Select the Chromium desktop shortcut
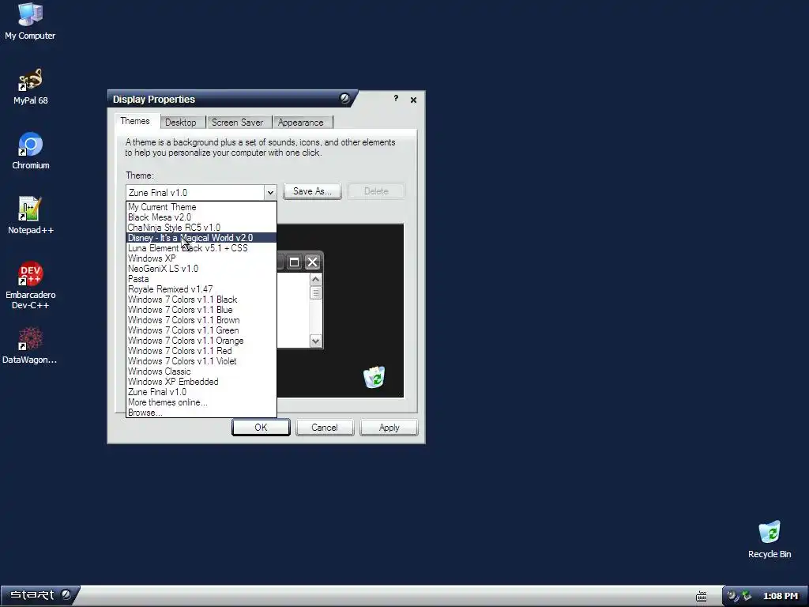 31,151
